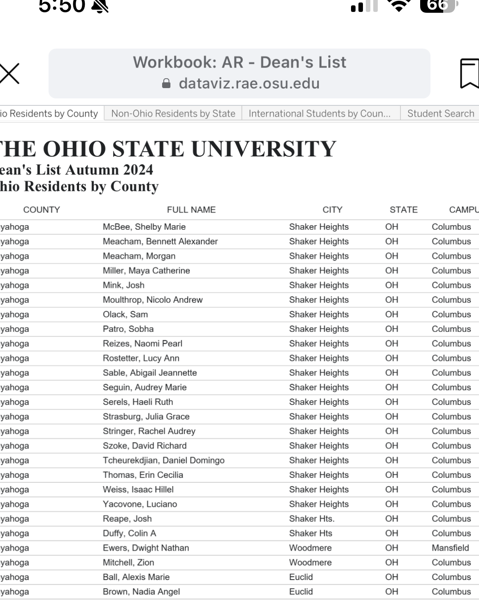Screen dimensions: 479x601
Task: Close the in-app browser with X icon
Action: tap(9, 74)
